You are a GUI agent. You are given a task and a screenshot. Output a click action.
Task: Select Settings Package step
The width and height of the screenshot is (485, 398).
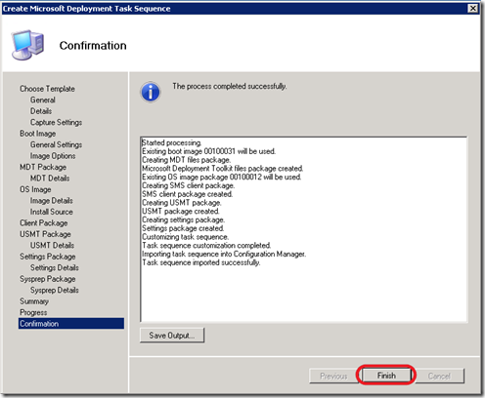point(48,257)
